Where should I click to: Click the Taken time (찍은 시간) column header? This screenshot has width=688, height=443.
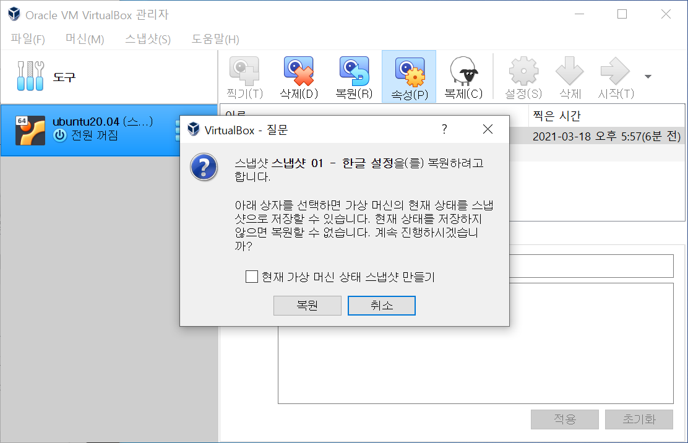pyautogui.click(x=606, y=116)
